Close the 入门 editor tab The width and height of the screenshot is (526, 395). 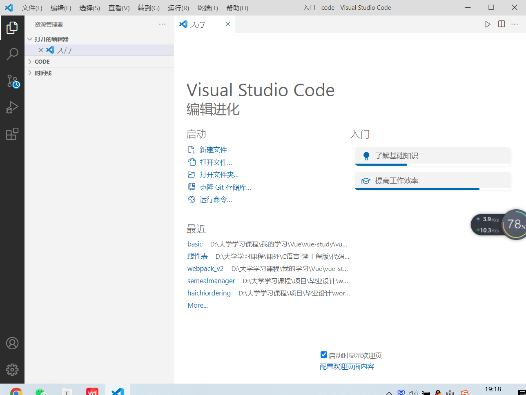coord(227,24)
